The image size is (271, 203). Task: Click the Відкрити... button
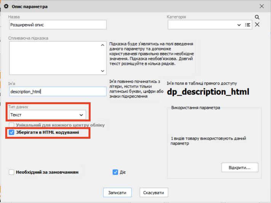coord(239,167)
